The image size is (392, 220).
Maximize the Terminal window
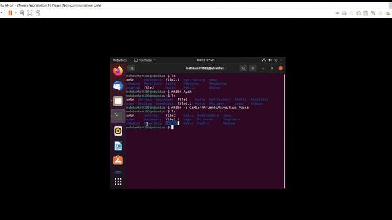(272, 68)
